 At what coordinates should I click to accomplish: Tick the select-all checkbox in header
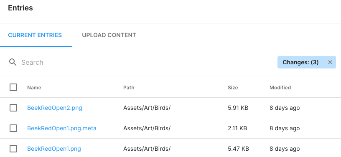13,87
